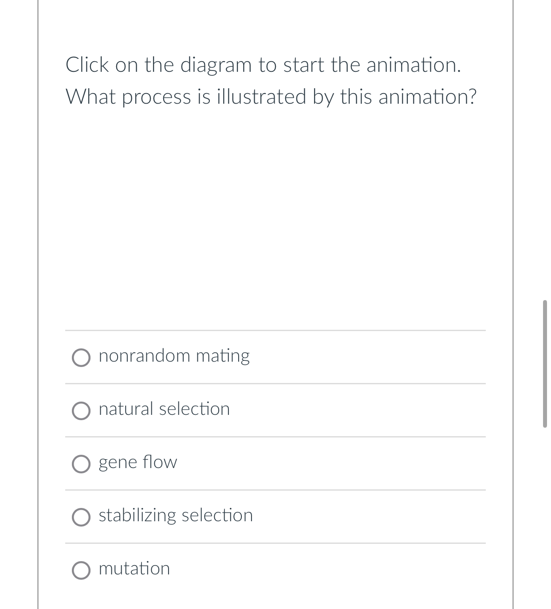Click the gene flow text label
Screen dimensions: 551x609
[x=138, y=462]
